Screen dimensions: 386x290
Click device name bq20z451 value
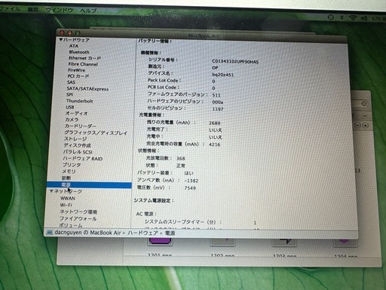[222, 75]
